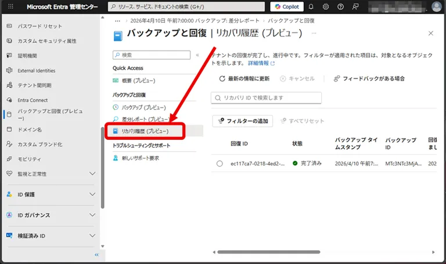The width and height of the screenshot is (446, 264).
Task: Click 最新の情報に更新 refresh button
Action: click(x=244, y=79)
